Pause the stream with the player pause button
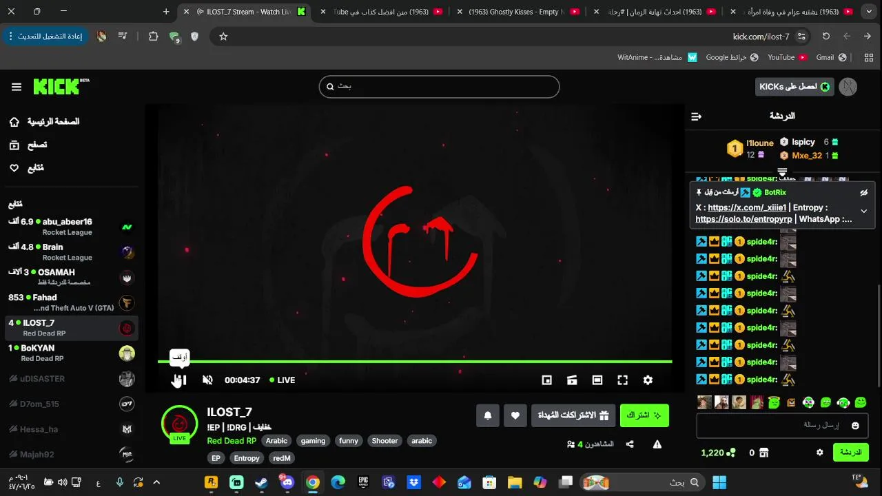The image size is (882, 496). (180, 380)
